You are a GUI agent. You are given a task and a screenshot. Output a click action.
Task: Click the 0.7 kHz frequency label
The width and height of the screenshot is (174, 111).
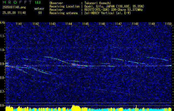click(x=2, y=92)
